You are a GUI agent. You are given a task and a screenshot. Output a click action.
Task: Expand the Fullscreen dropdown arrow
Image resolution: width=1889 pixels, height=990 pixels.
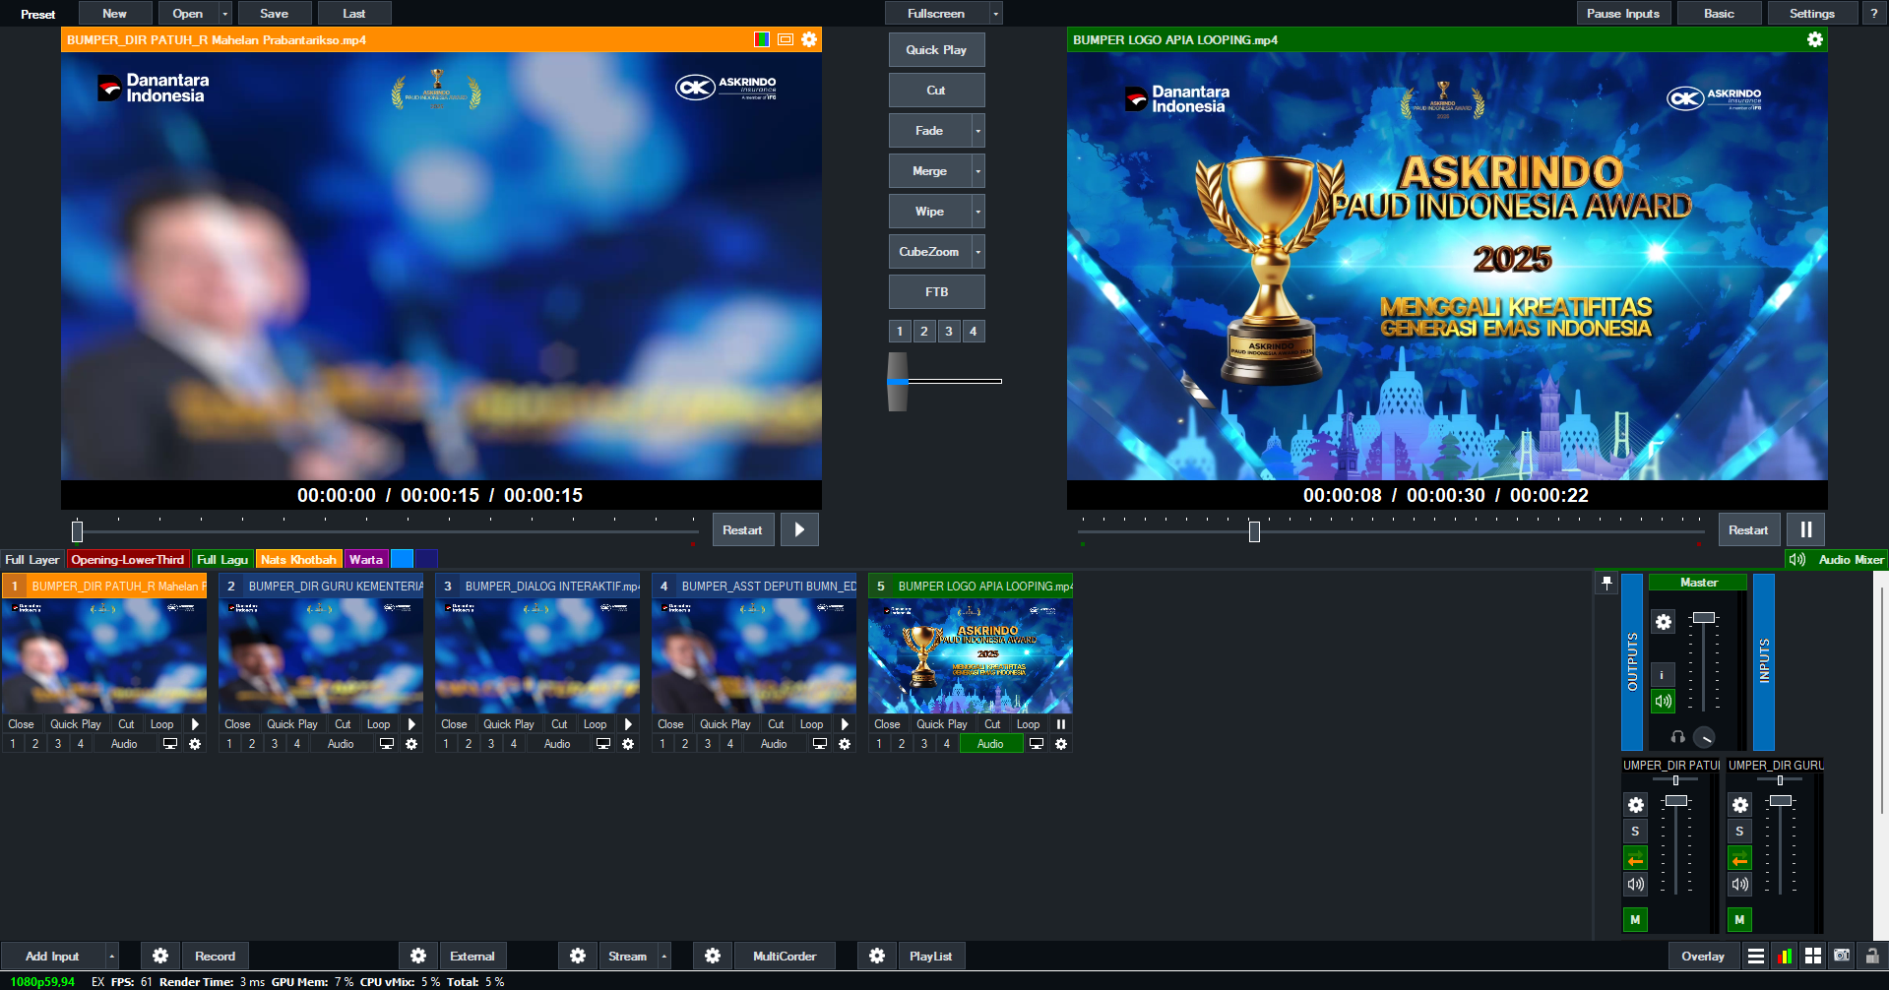pyautogui.click(x=996, y=14)
